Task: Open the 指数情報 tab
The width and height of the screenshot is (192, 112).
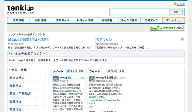Action: (107, 20)
